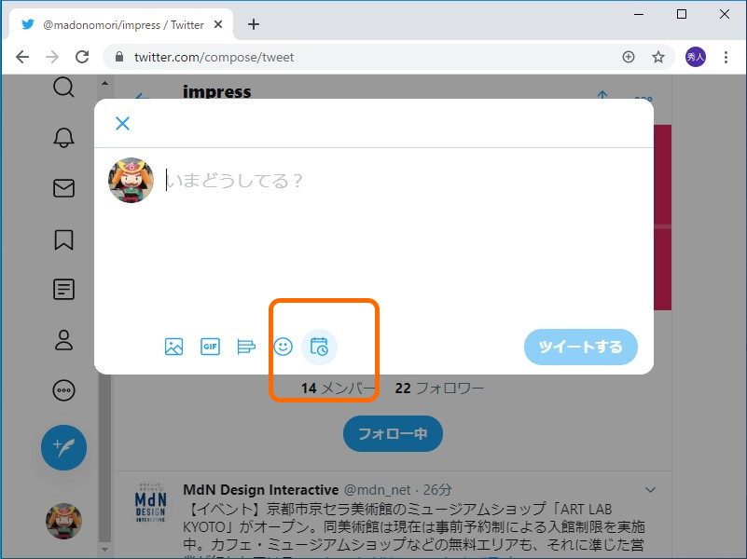This screenshot has height=559, width=747.
Task: Add a poll to the tweet
Action: click(x=246, y=347)
